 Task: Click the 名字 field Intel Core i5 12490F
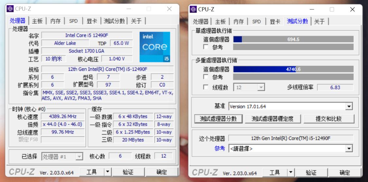(x=87, y=35)
